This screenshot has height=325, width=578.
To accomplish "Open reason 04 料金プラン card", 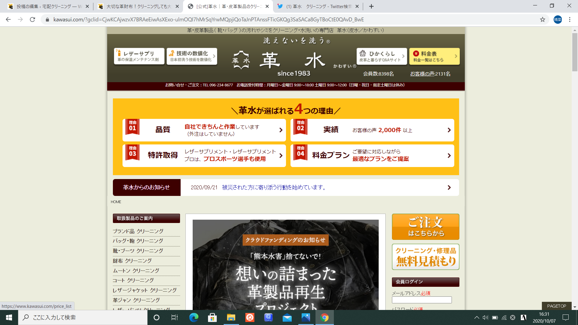I will click(372, 156).
